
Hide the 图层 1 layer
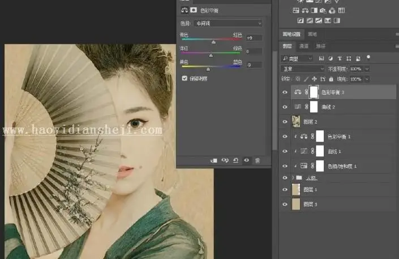tap(285, 189)
